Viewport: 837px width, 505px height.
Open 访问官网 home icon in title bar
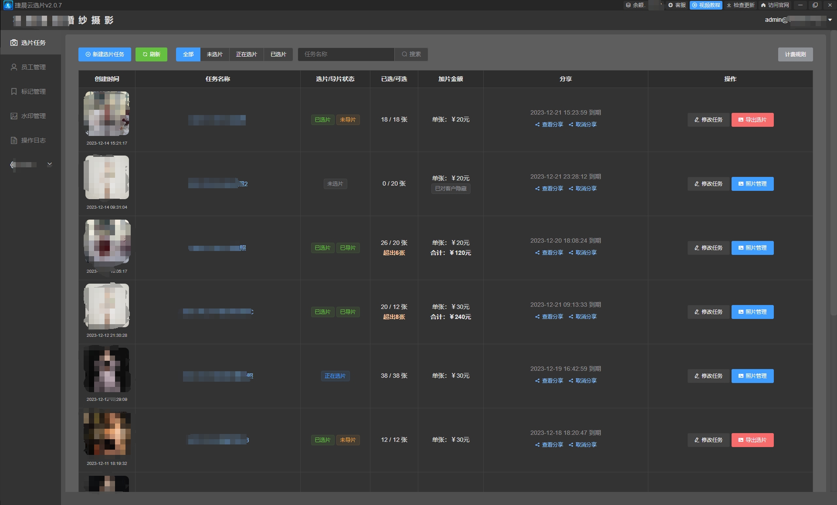coord(763,5)
